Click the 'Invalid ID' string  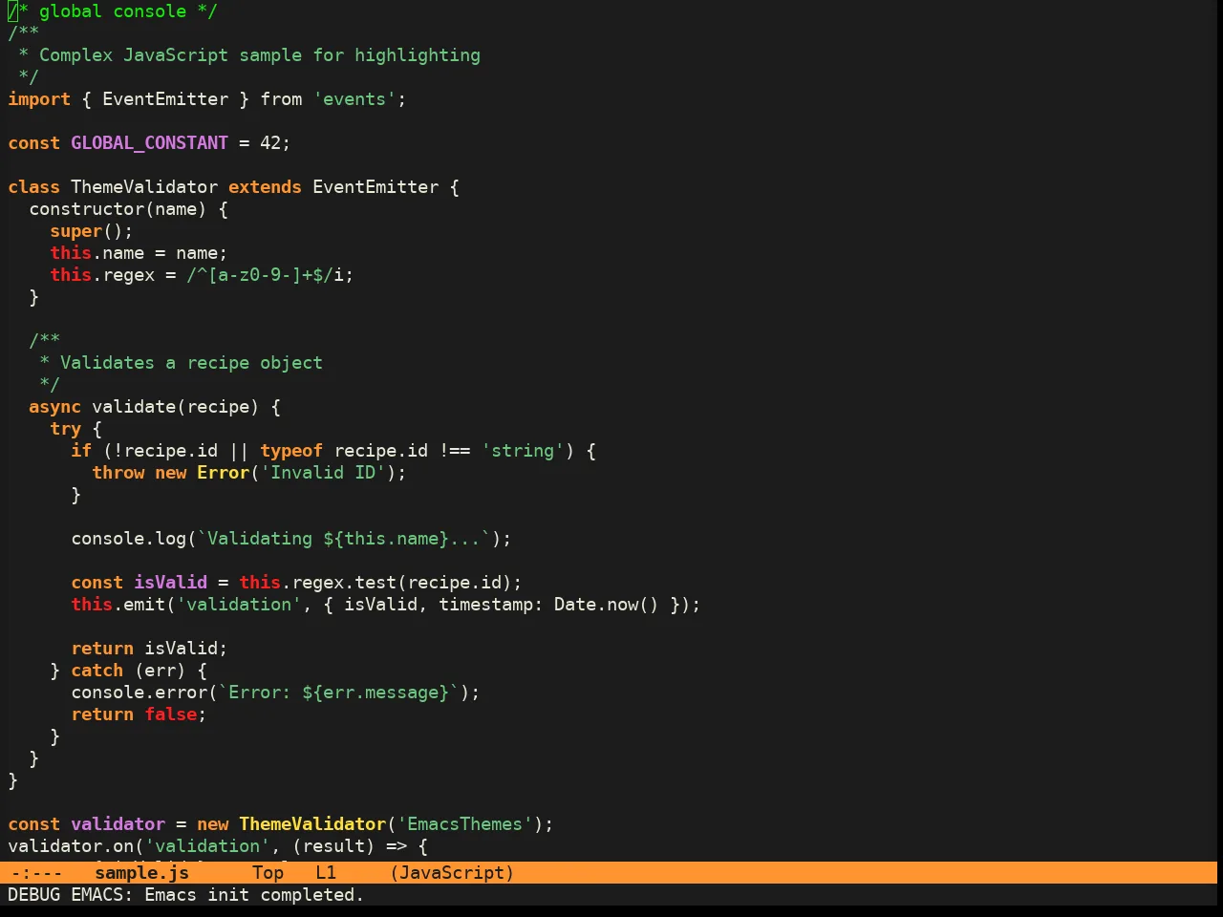point(323,473)
